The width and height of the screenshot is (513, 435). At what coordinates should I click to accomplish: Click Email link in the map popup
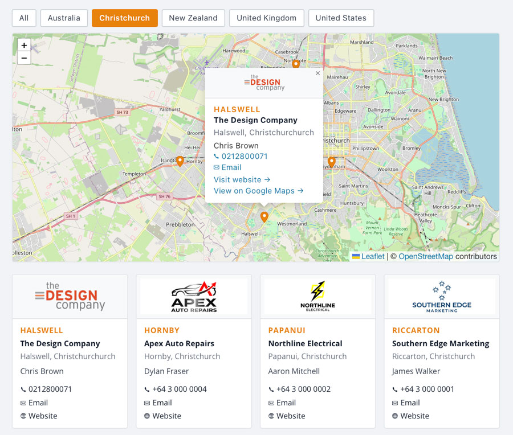[x=231, y=167]
